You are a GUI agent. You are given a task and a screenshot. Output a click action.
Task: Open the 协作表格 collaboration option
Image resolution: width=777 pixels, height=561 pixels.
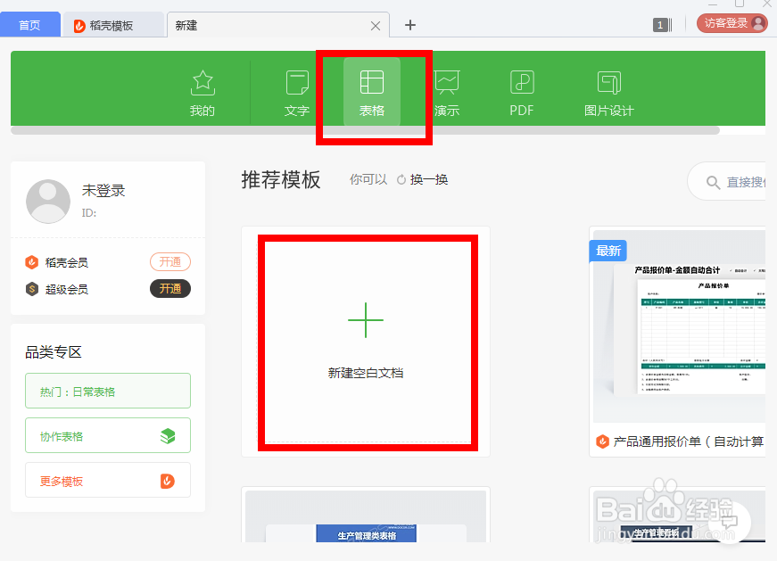point(107,435)
